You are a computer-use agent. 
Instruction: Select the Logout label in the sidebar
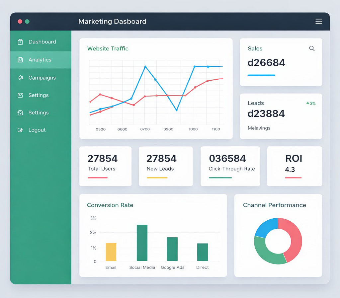click(37, 130)
